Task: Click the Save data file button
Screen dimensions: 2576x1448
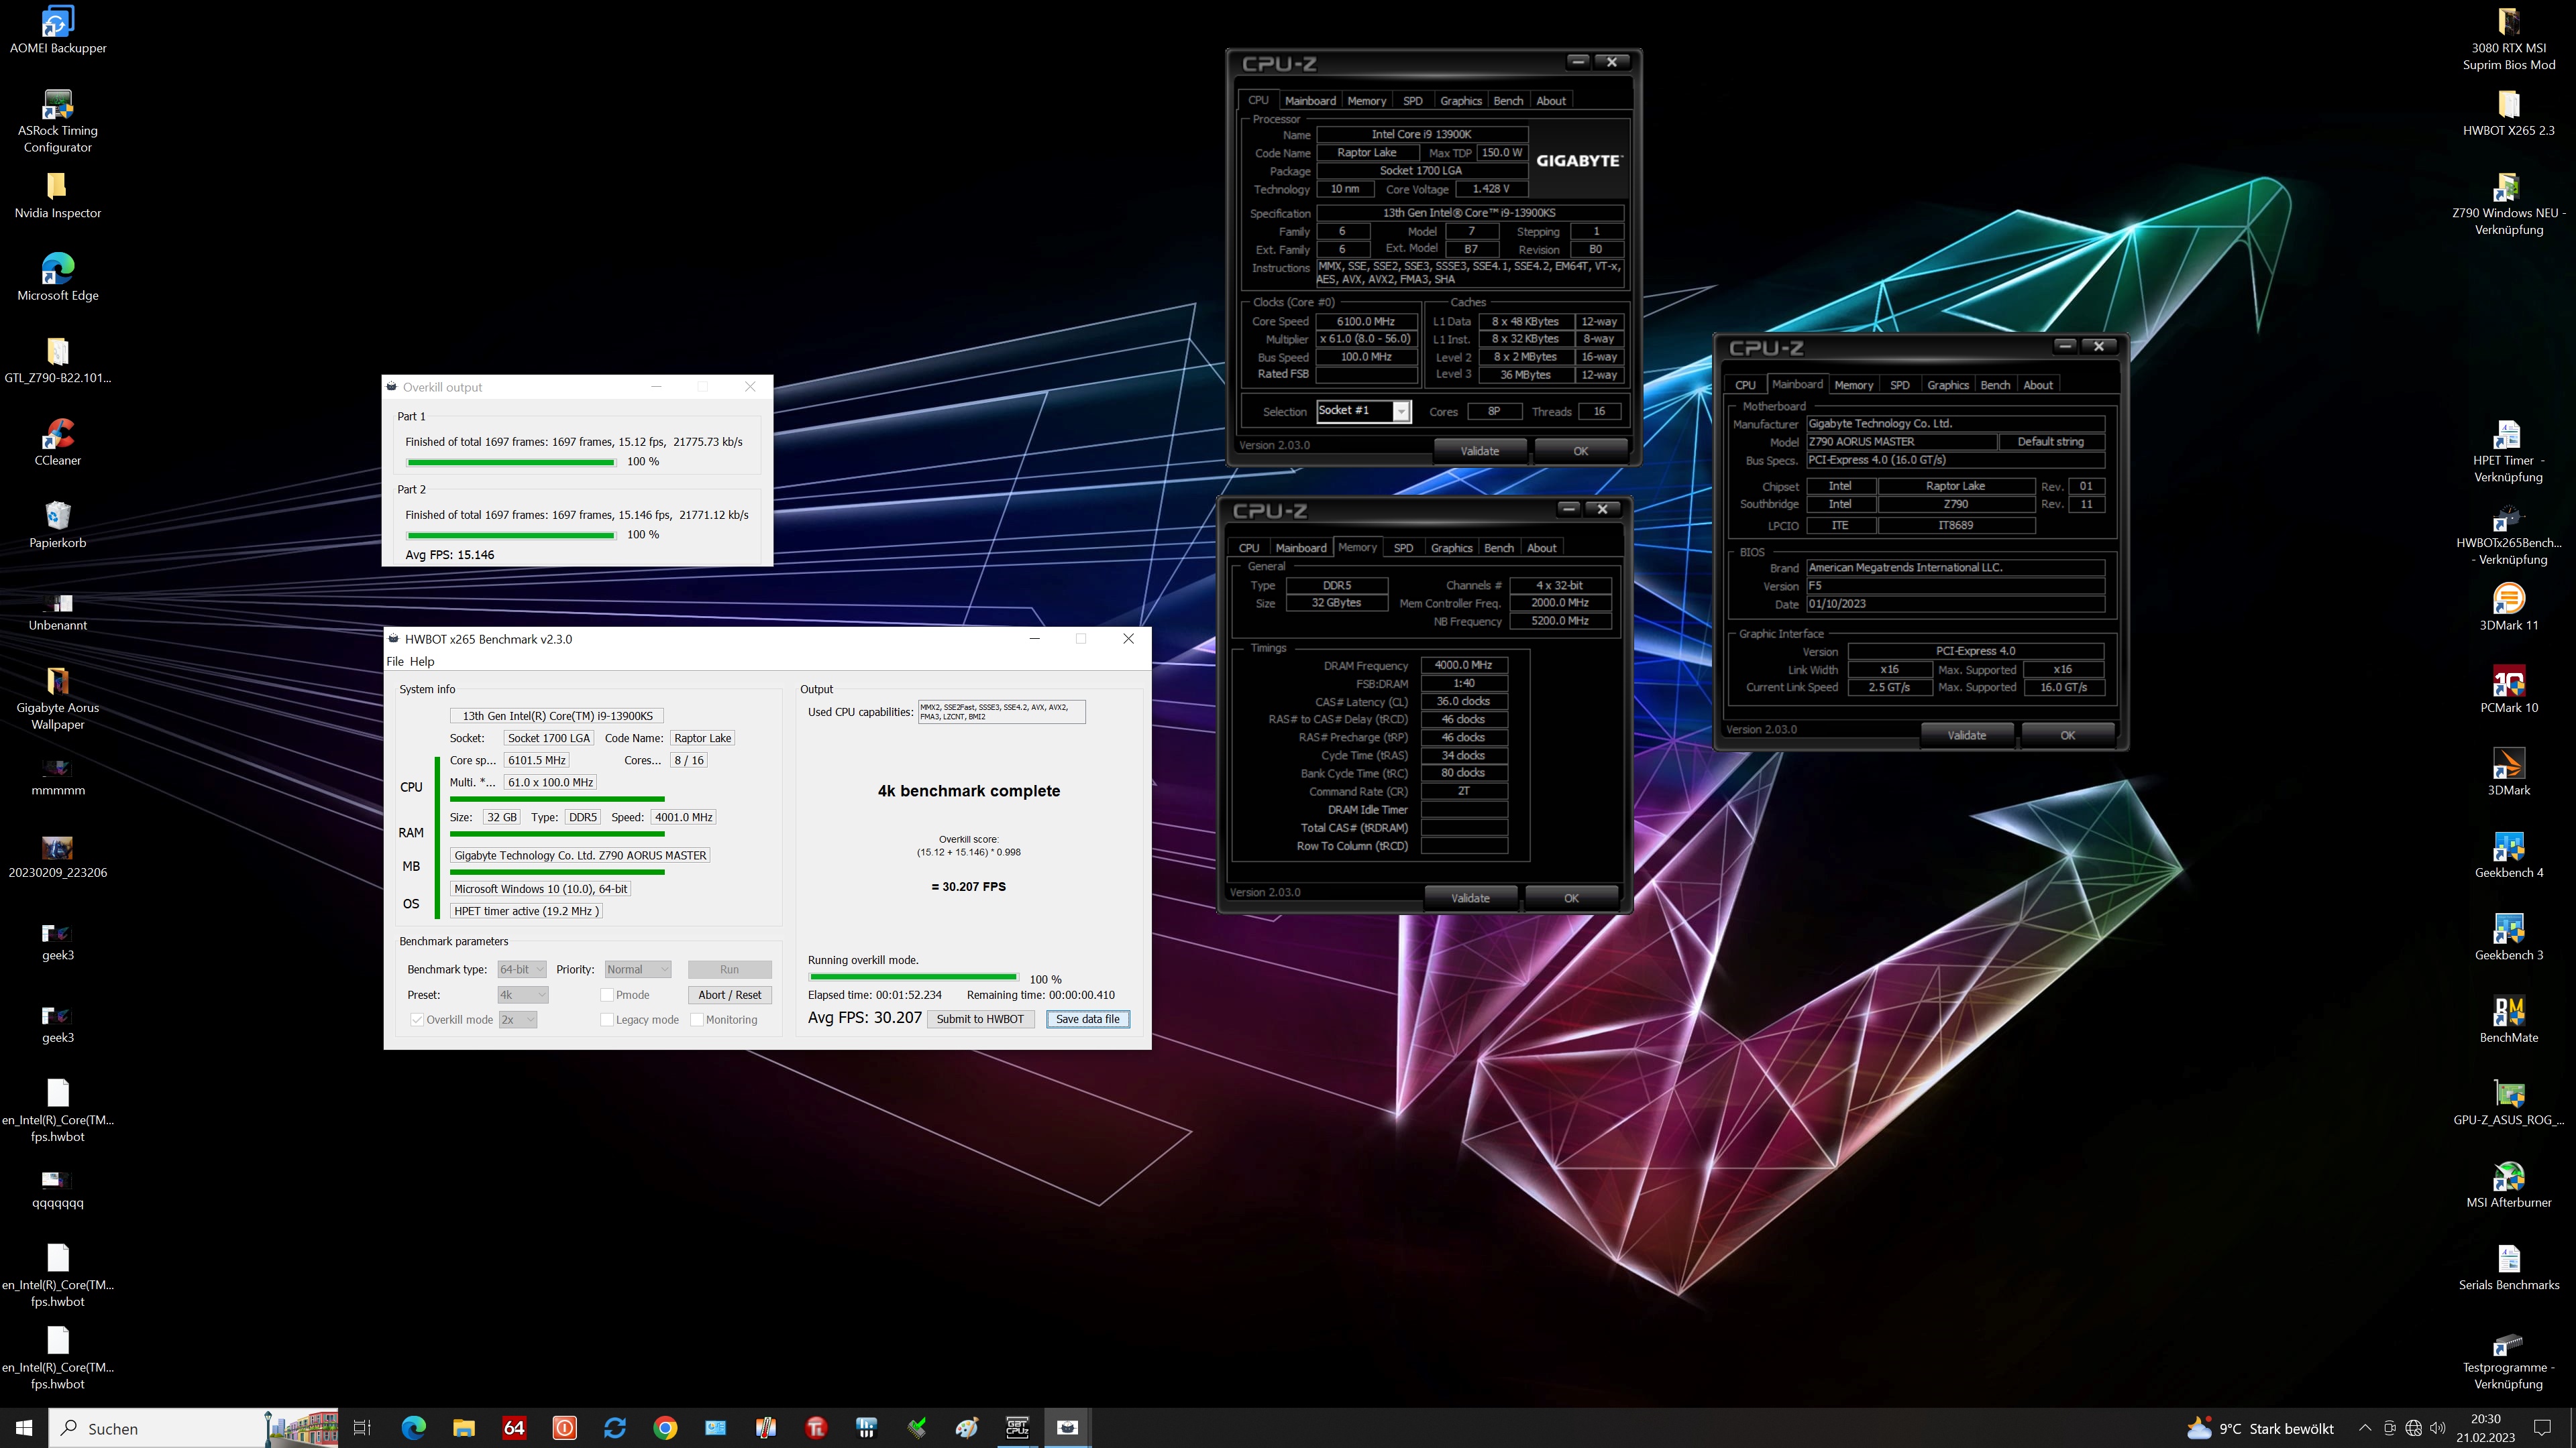Action: 1088,1019
